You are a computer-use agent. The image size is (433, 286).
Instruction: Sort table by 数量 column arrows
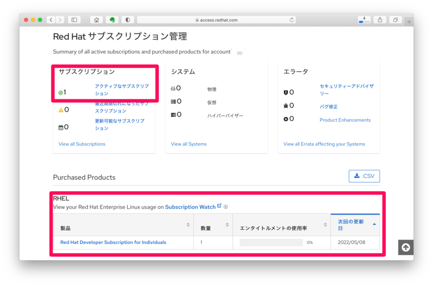click(x=227, y=225)
